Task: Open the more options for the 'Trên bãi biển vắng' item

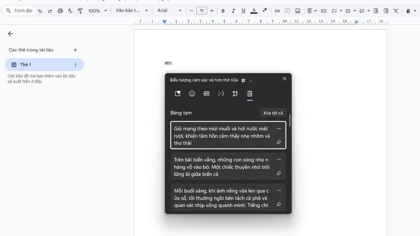Action: (x=279, y=159)
